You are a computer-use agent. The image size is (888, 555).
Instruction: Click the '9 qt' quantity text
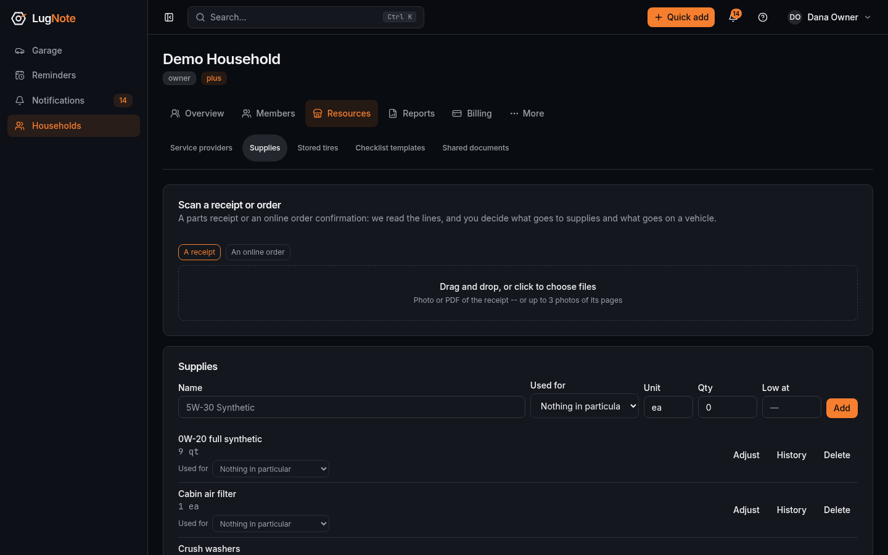tap(189, 452)
